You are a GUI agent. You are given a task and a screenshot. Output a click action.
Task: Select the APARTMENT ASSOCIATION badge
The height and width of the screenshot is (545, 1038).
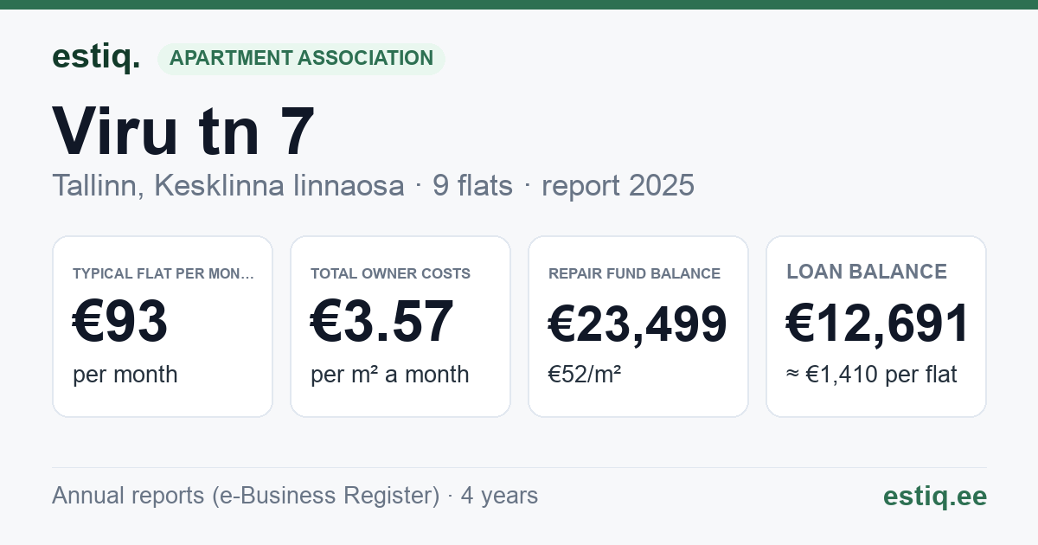tap(301, 59)
